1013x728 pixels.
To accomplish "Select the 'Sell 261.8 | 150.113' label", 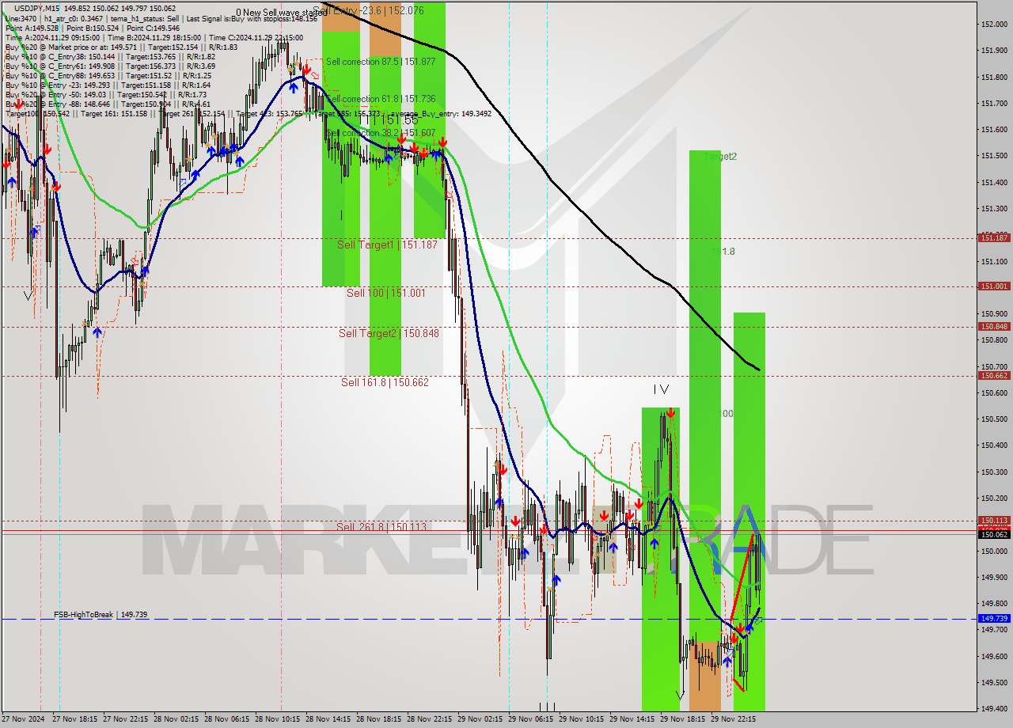I will pos(381,527).
